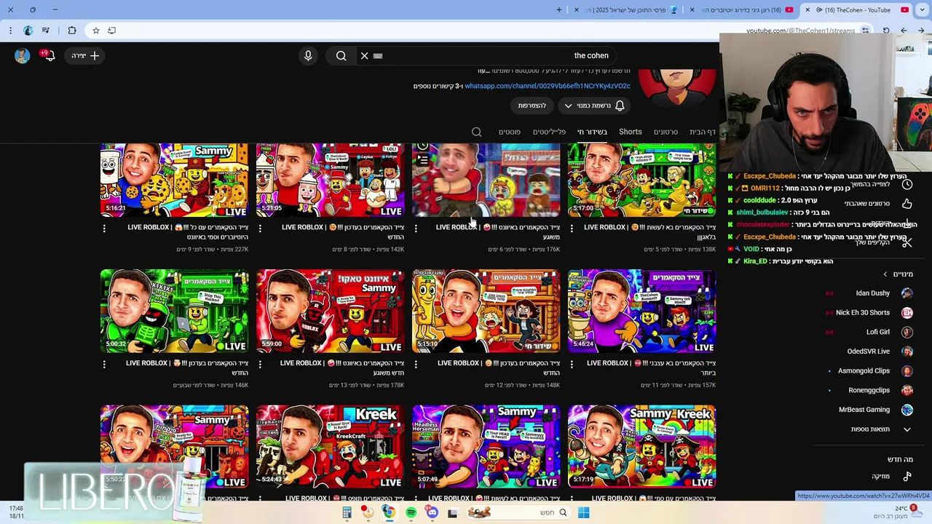
Task: Open the 5:21:05 live stream thumbnail
Action: [x=330, y=180]
